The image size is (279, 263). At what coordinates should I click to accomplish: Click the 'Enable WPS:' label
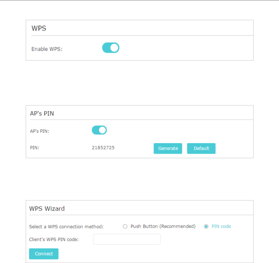coord(47,49)
